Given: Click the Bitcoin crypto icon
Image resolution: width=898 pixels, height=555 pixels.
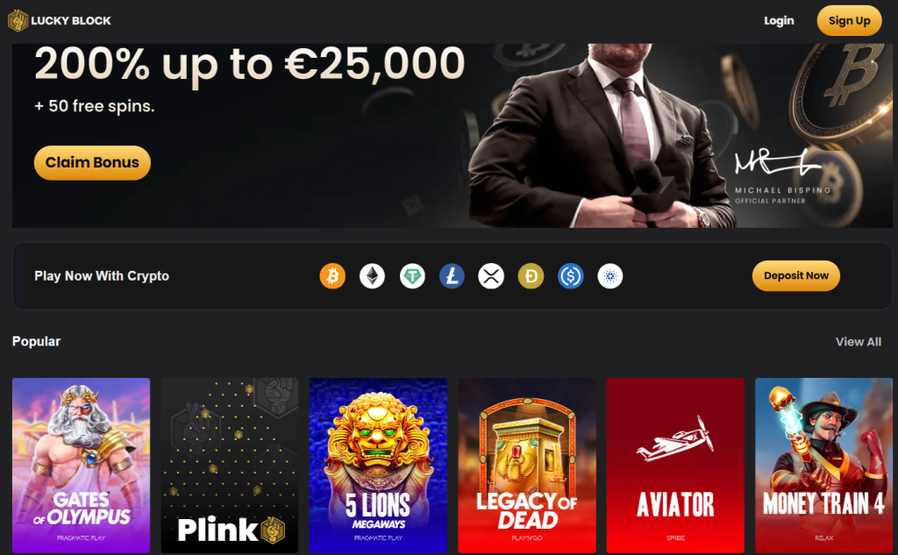Looking at the screenshot, I should [332, 276].
